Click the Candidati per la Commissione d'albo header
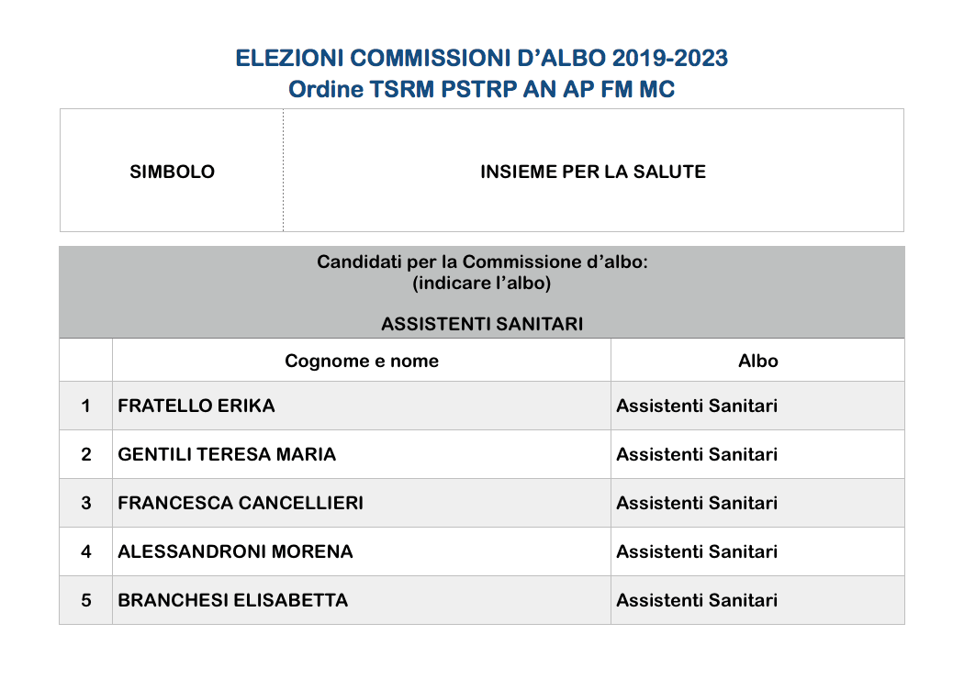Screen dimensions: 964x679 pyautogui.click(x=482, y=262)
